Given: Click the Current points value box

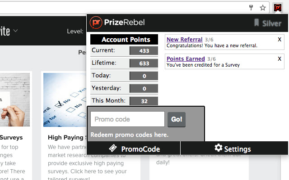Looking at the screenshot, I should pos(144,50).
